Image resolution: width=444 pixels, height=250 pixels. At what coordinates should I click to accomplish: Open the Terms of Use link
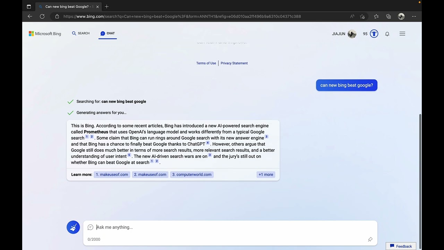click(x=206, y=63)
